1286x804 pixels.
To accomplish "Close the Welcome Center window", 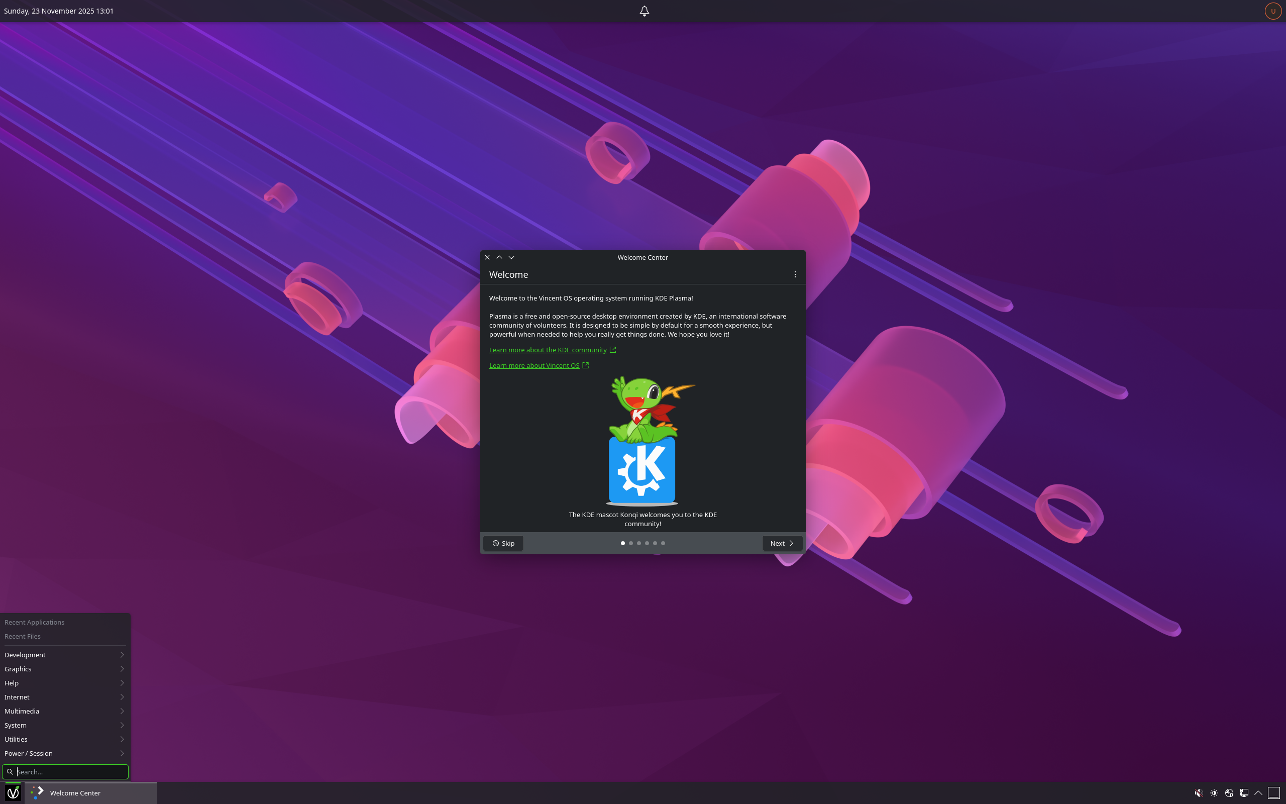I will (487, 257).
